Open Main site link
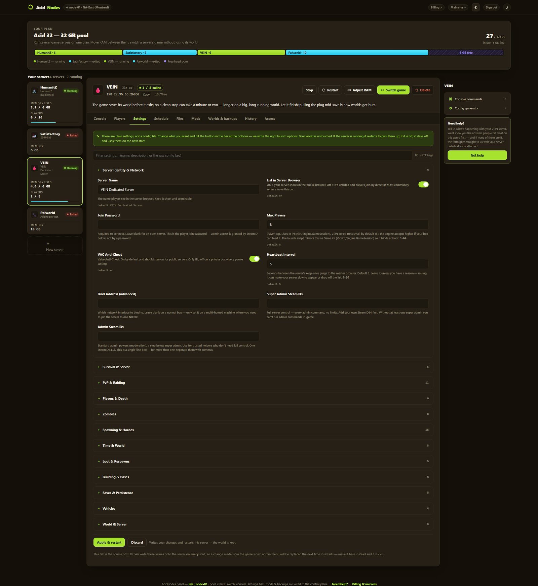The height and width of the screenshot is (586, 538). point(458,7)
